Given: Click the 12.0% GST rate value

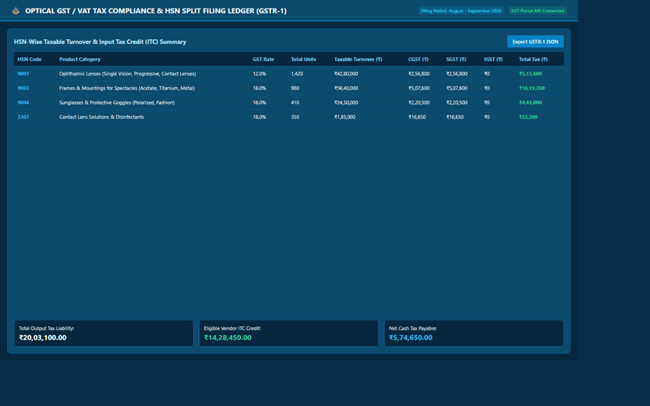Looking at the screenshot, I should coord(260,74).
